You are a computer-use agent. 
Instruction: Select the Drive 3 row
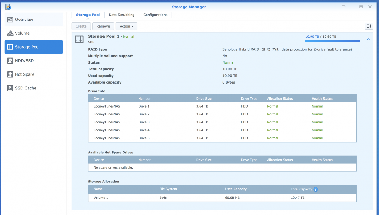point(222,122)
